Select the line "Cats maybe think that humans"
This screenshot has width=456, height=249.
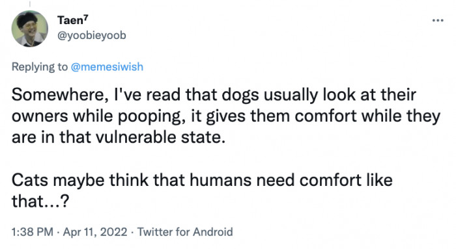point(202,180)
